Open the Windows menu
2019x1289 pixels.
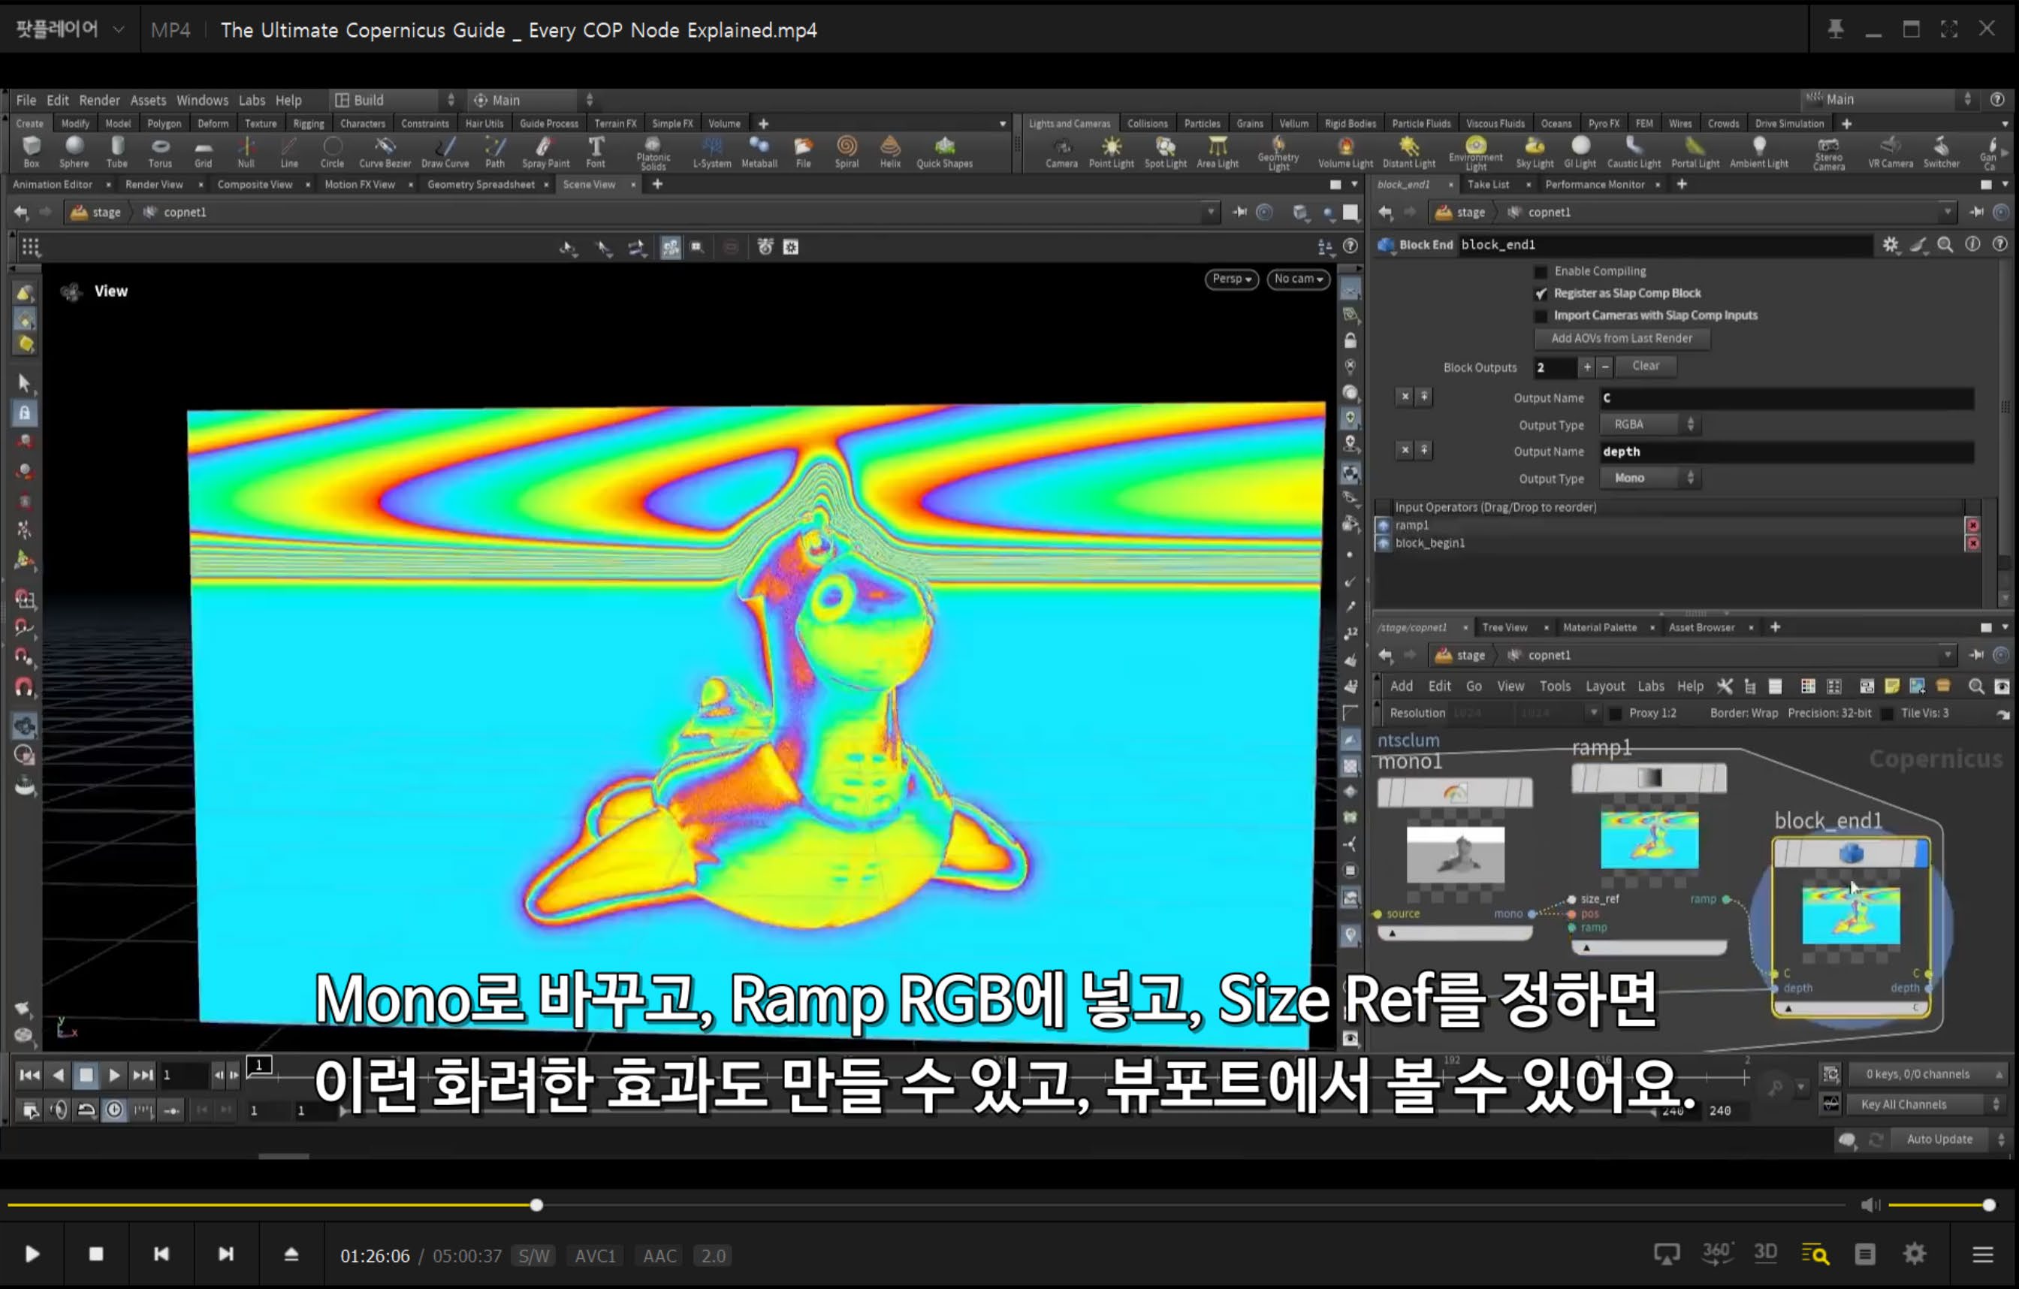(202, 100)
